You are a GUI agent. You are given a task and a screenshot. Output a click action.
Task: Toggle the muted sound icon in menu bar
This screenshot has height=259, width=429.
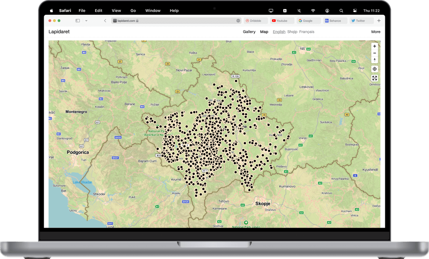(299, 11)
